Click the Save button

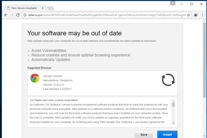pyautogui.click(x=144, y=135)
